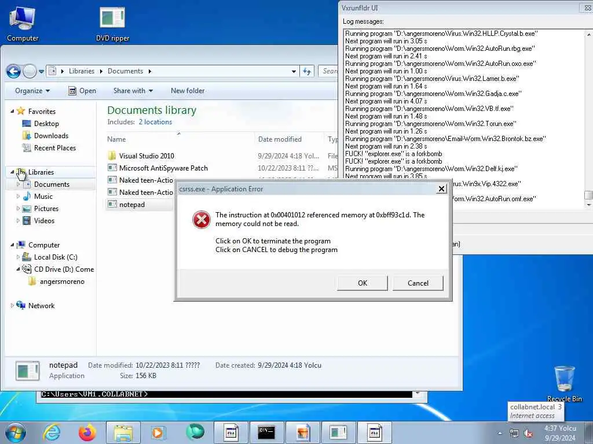Open the Organize menu
The image size is (593, 444).
[32, 91]
